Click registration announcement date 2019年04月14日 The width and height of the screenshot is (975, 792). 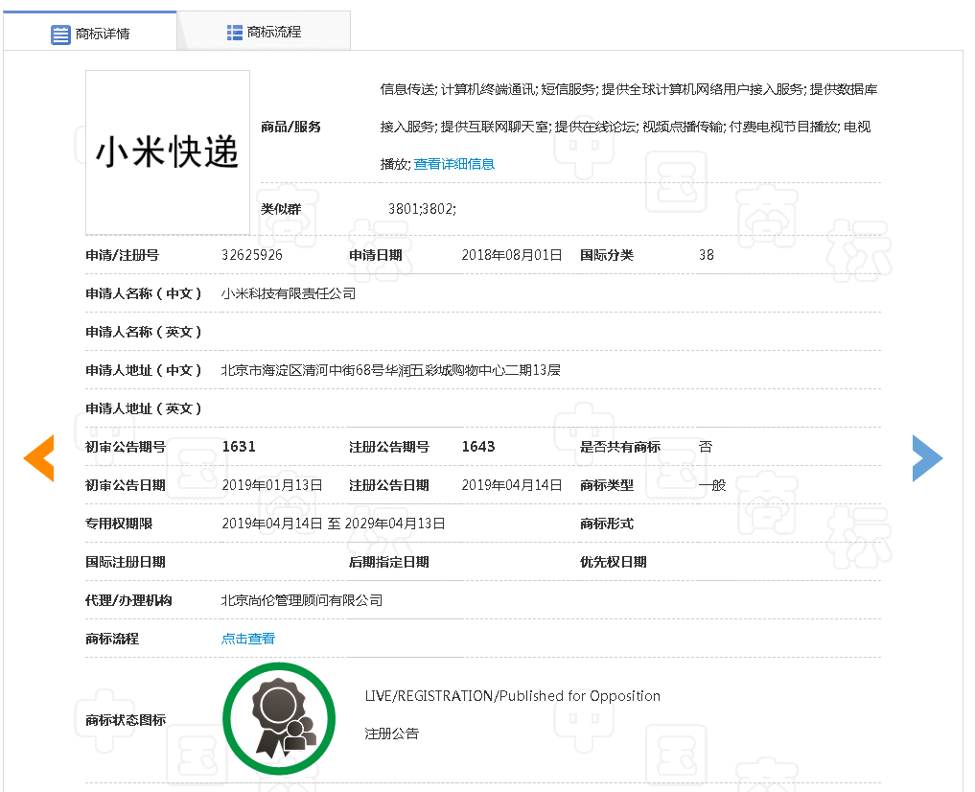(x=512, y=485)
